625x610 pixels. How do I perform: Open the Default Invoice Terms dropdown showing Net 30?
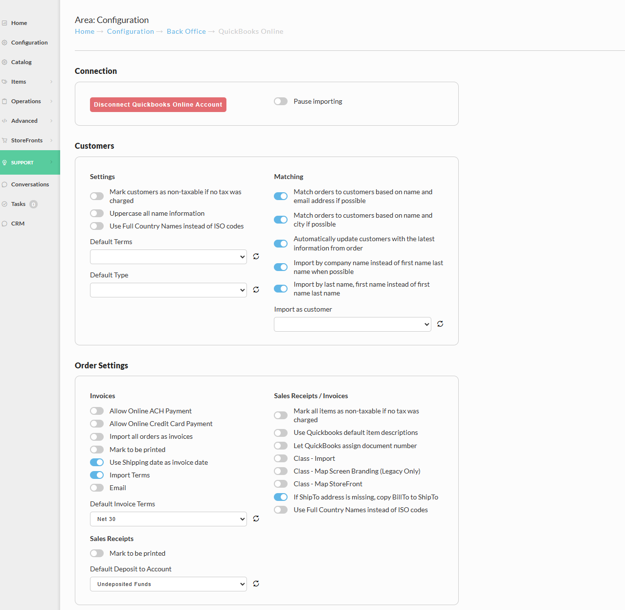pyautogui.click(x=168, y=519)
